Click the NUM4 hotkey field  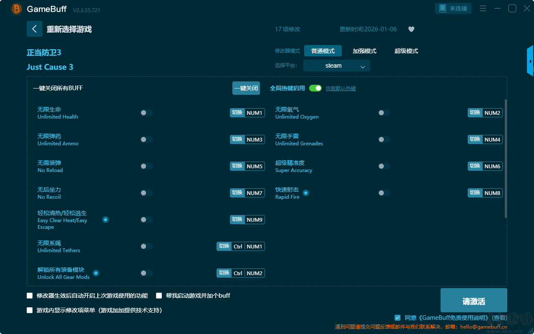point(492,139)
